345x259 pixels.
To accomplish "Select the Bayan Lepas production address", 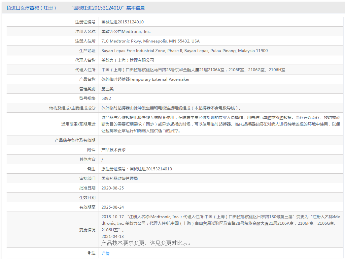I will click(184, 51).
